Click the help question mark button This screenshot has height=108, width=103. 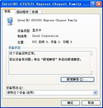tap(93, 4)
